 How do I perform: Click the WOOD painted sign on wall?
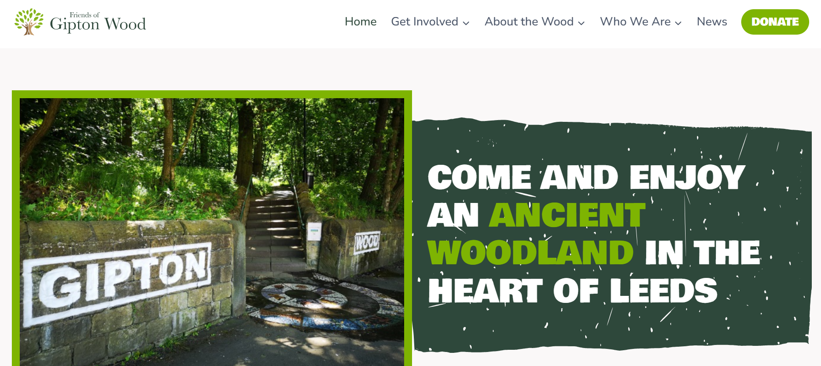[366, 242]
